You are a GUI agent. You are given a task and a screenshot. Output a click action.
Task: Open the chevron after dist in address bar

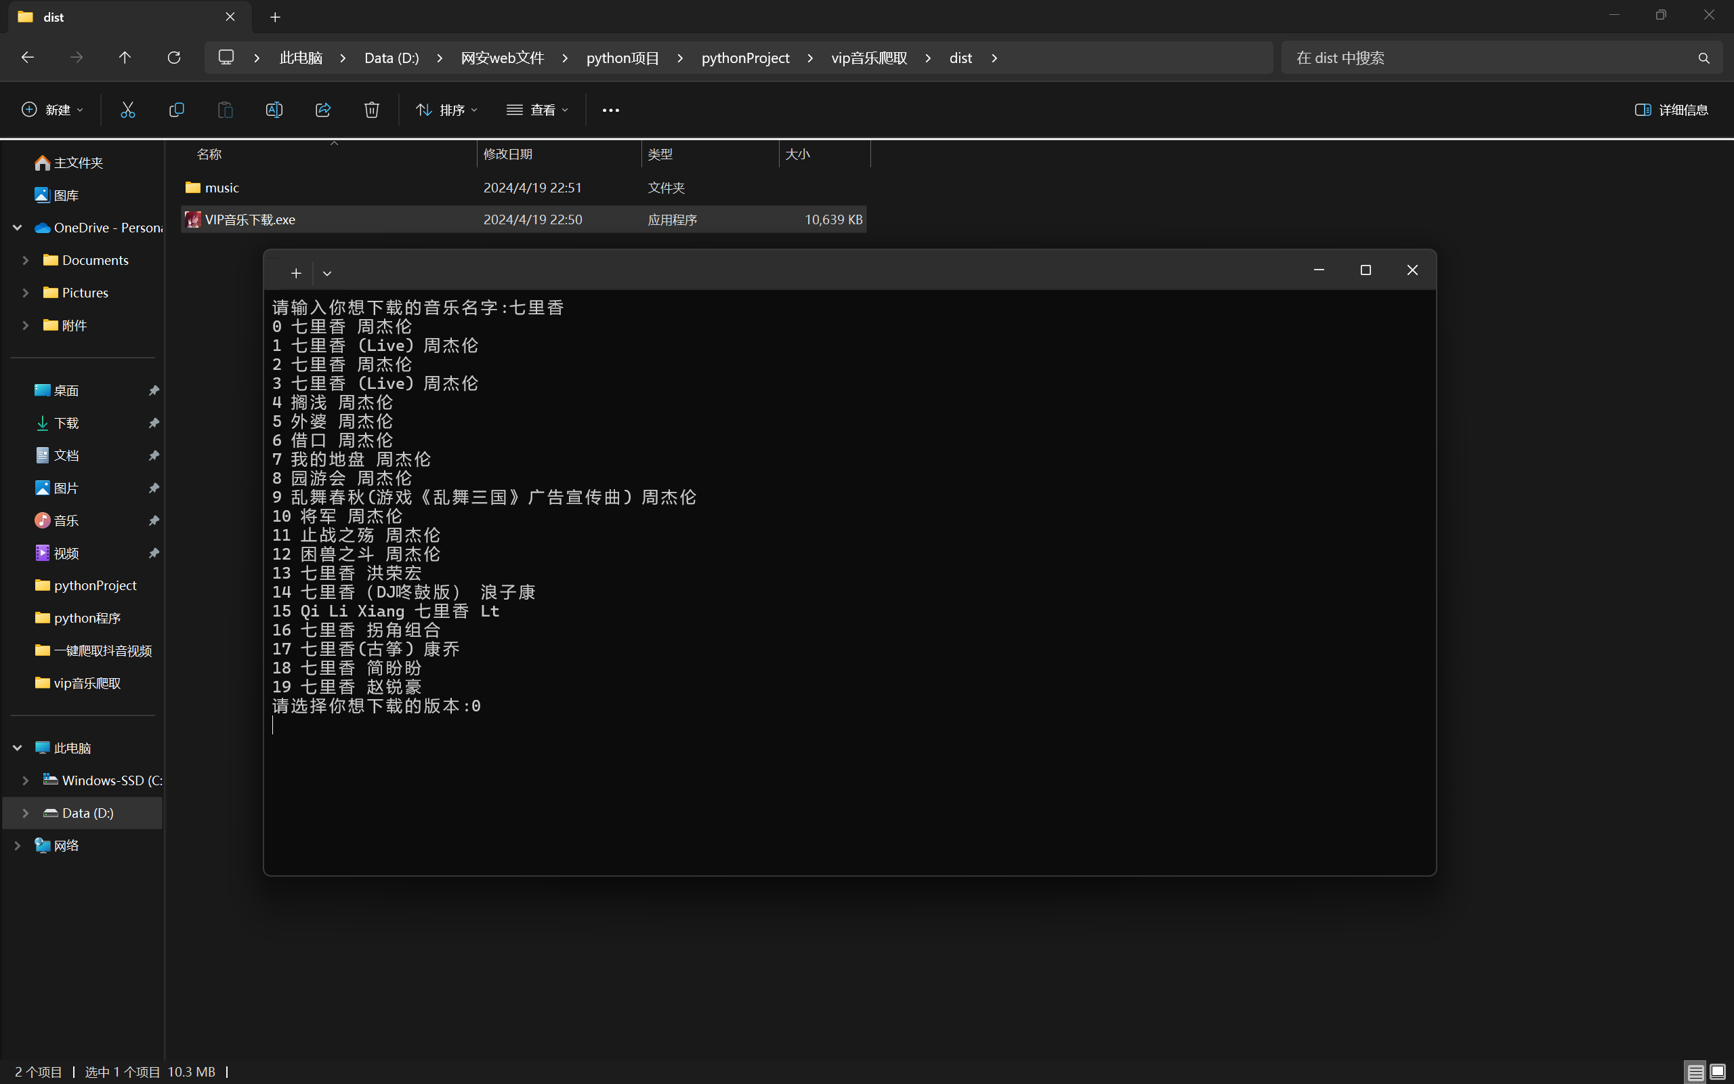pyautogui.click(x=994, y=58)
